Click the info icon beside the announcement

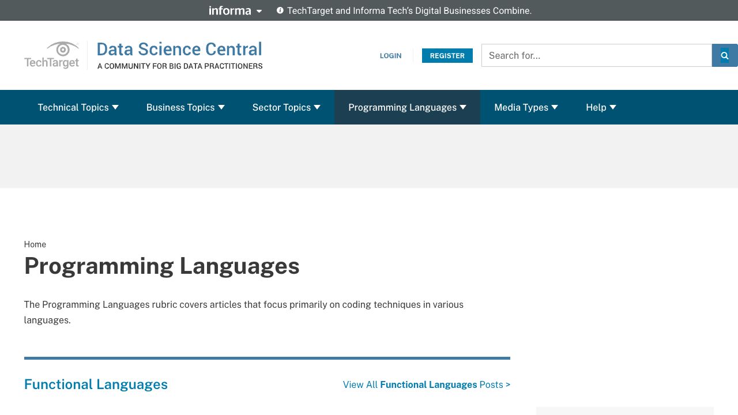pos(280,10)
